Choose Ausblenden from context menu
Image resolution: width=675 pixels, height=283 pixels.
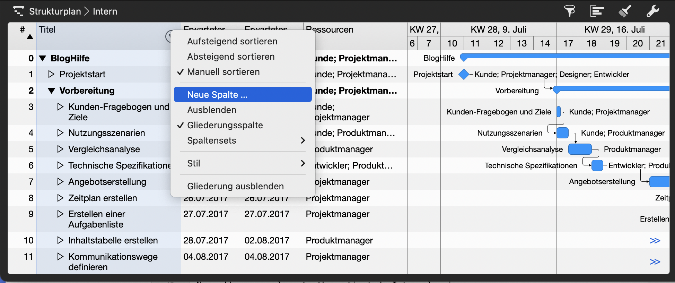(212, 110)
